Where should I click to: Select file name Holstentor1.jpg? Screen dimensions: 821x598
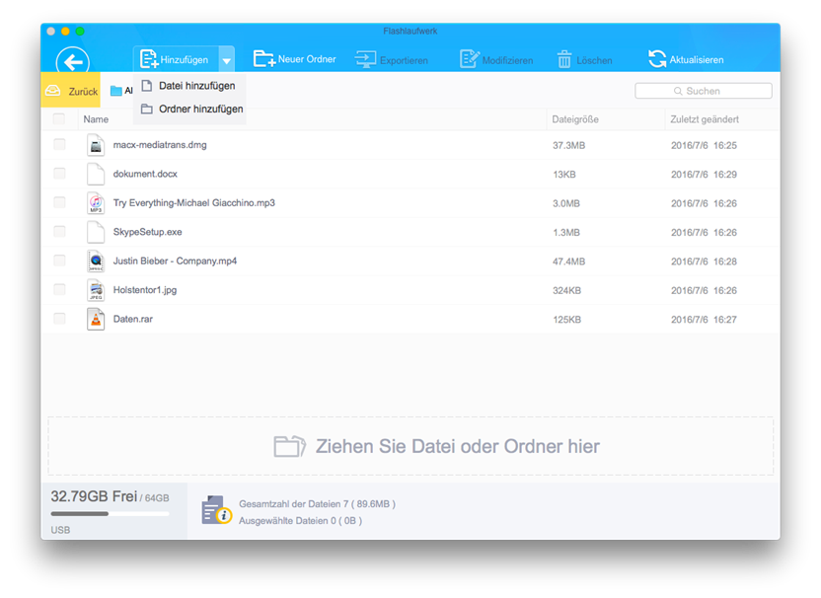pyautogui.click(x=144, y=290)
